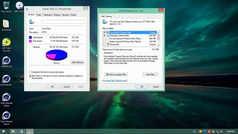238x134 pixels.
Task: Open the volume speaker tray icon
Action: coord(222,131)
